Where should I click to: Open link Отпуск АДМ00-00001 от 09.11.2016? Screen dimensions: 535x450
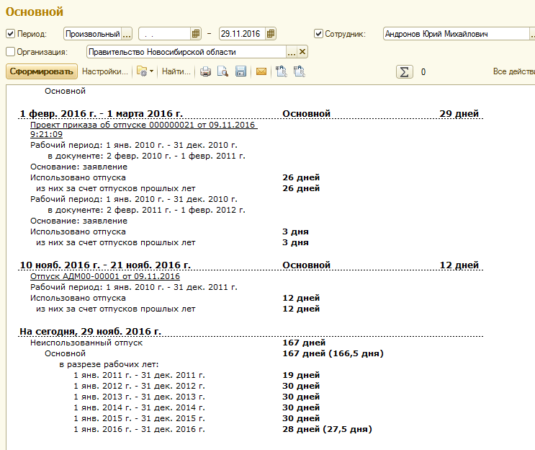tap(104, 276)
